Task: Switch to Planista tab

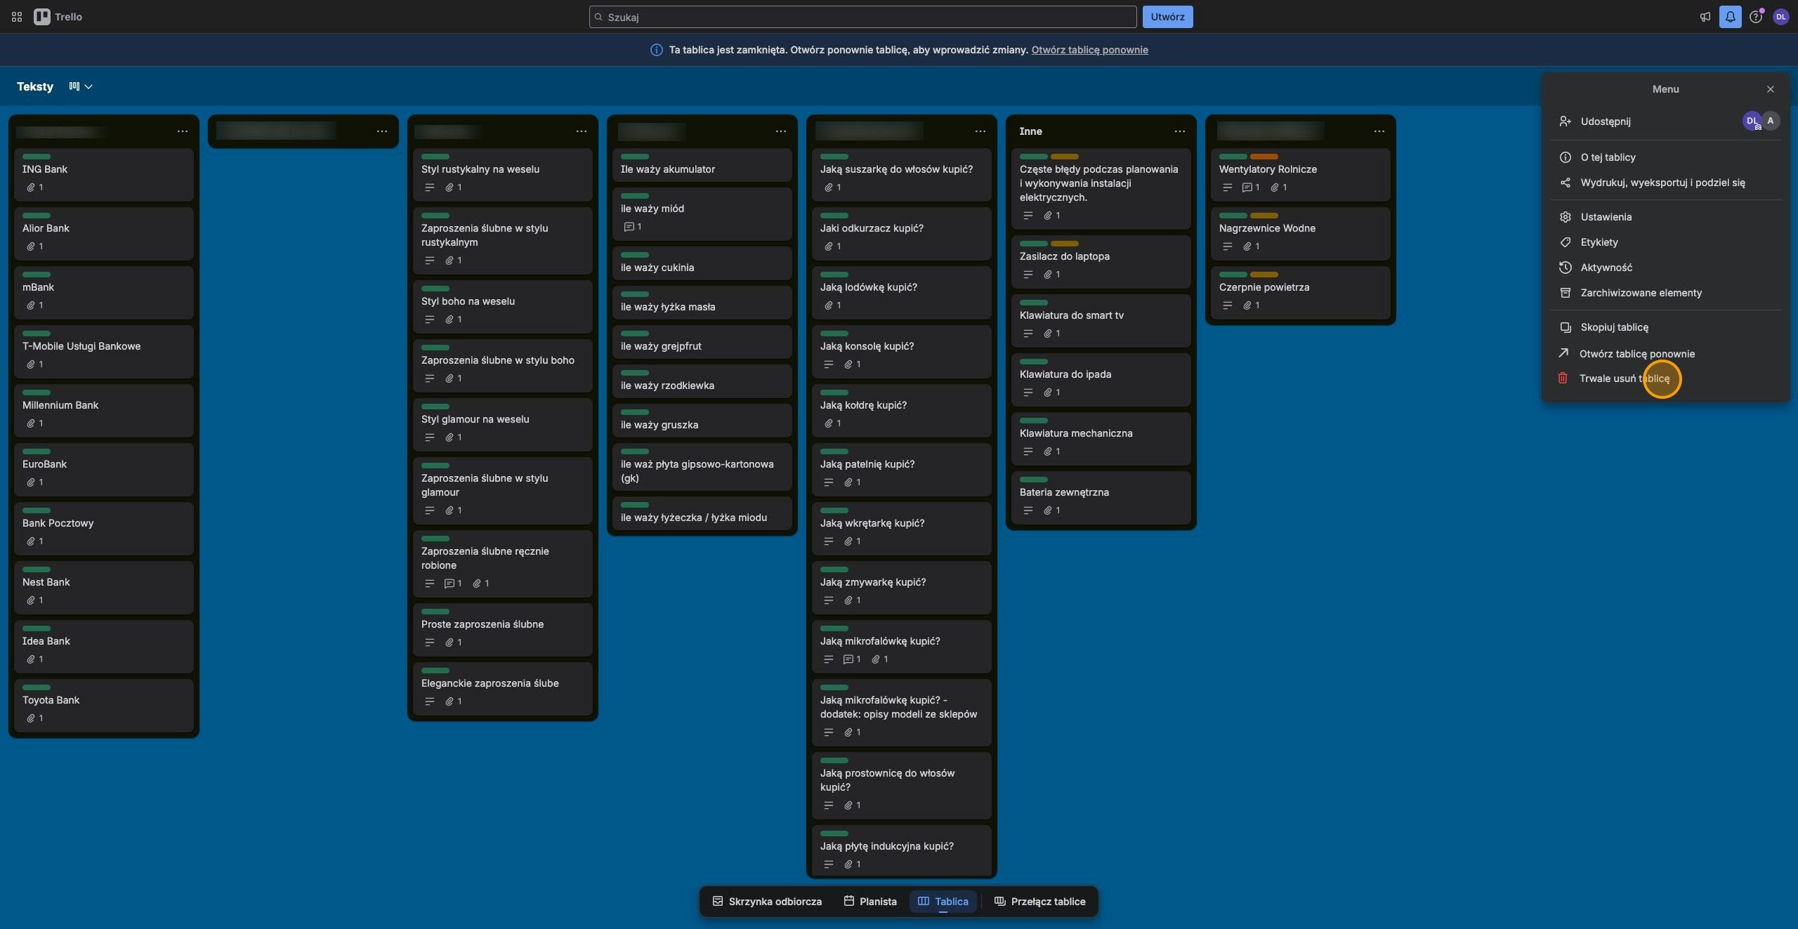Action: pyautogui.click(x=870, y=902)
